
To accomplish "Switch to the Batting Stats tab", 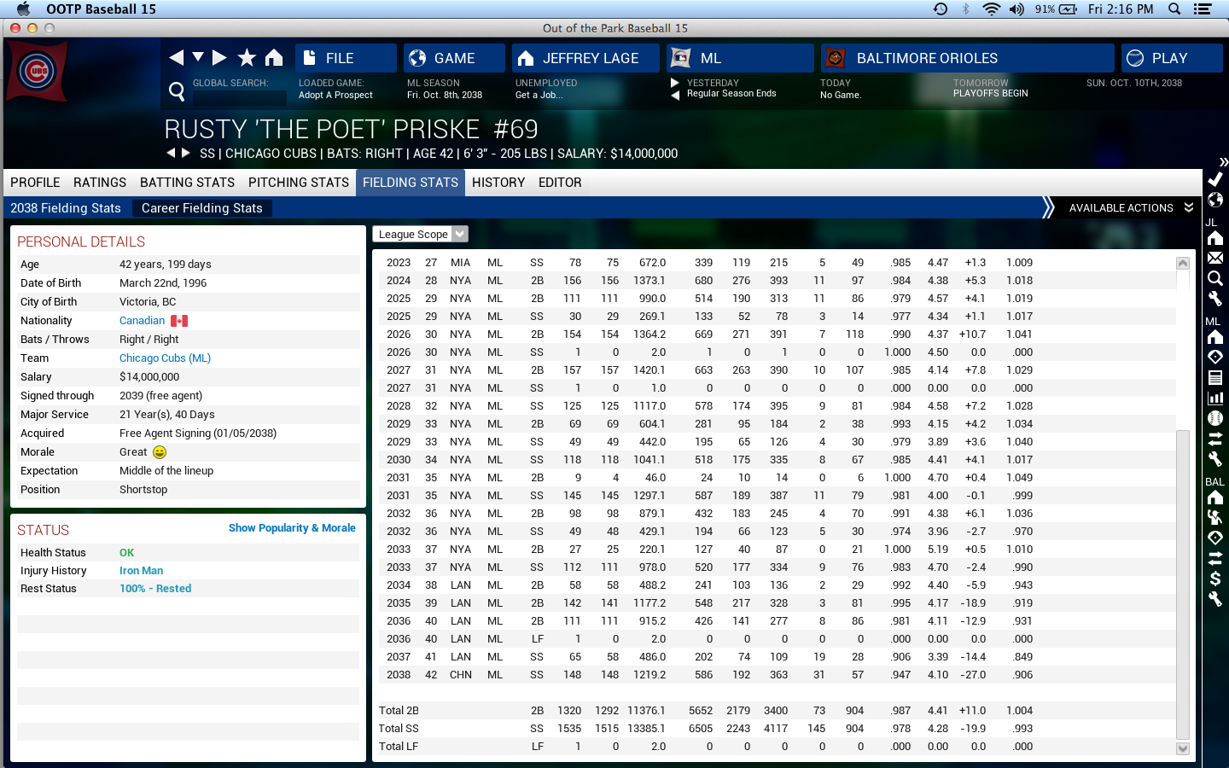I will point(187,183).
